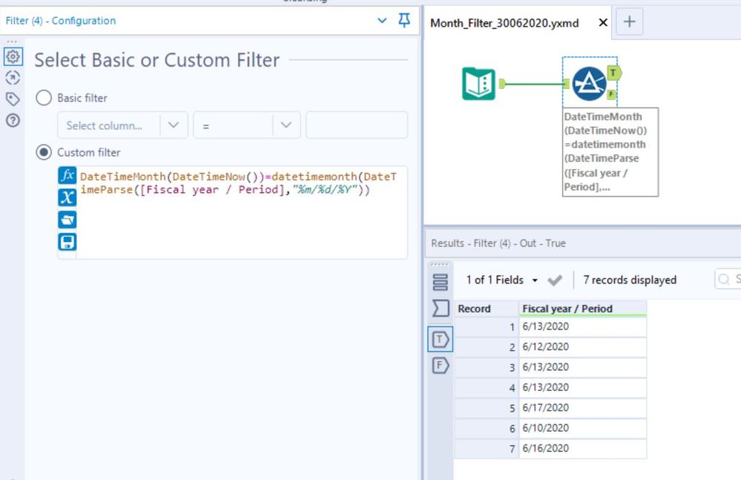The image size is (741, 480).
Task: Show the True output anchor results
Action: [x=441, y=340]
